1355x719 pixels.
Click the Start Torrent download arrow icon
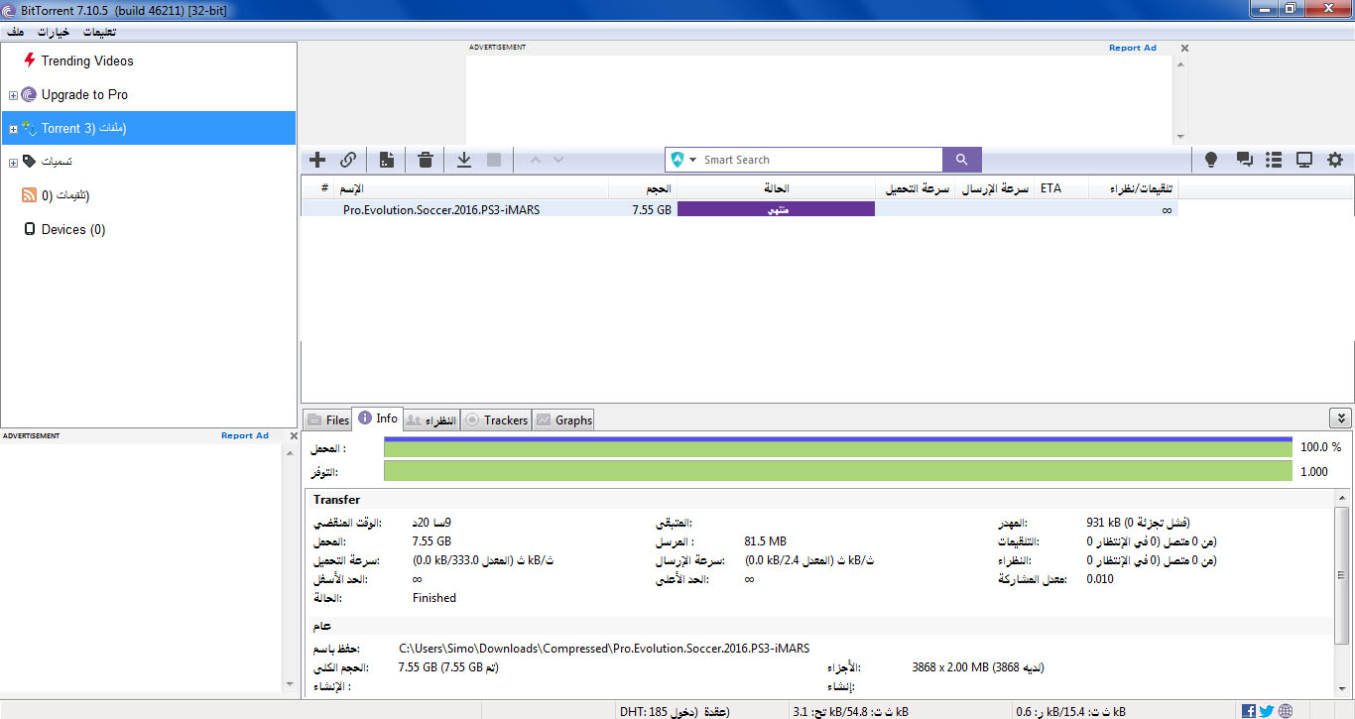(x=463, y=160)
